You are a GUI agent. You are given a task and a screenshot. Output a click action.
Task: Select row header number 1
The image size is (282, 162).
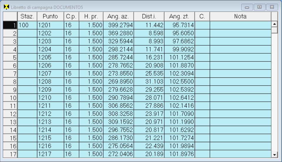10,25
